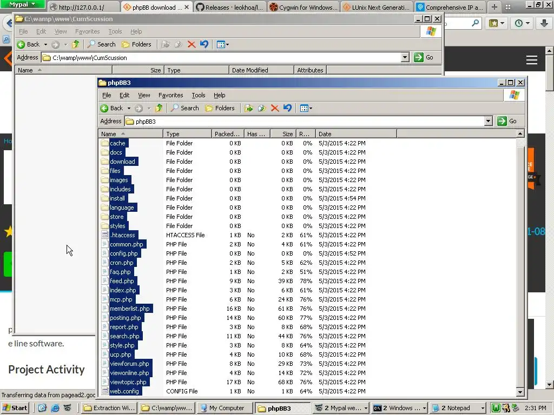Image resolution: width=554 pixels, height=415 pixels.
Task: Click scroll down arrow in phpBB3 list
Action: point(520,392)
